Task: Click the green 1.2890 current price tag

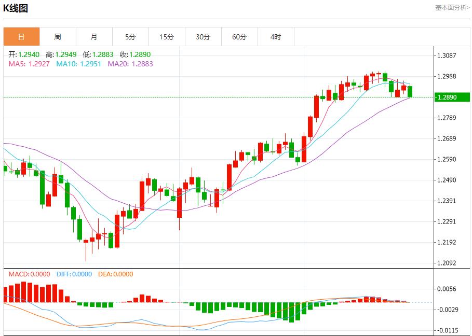Action: click(x=451, y=97)
